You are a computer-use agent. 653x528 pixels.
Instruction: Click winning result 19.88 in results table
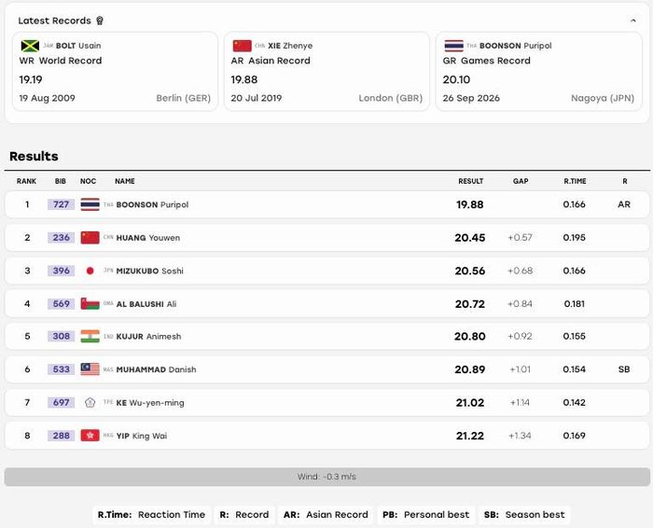(470, 204)
